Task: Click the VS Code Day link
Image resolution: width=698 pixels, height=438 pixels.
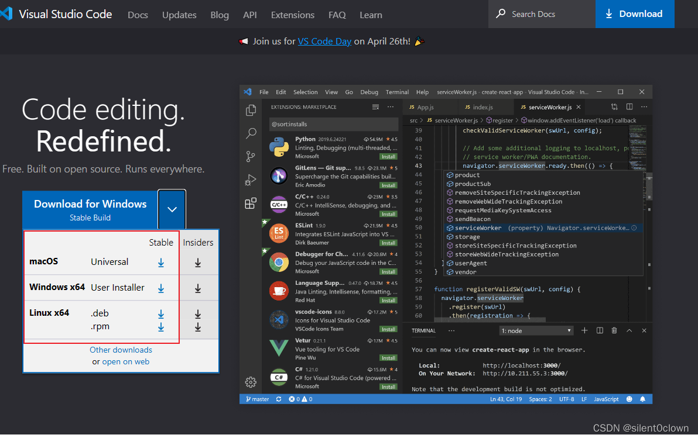Action: 324,41
